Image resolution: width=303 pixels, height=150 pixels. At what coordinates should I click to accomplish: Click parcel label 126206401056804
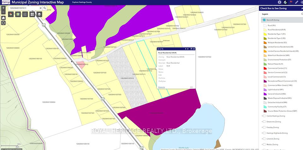[x=49, y=102]
